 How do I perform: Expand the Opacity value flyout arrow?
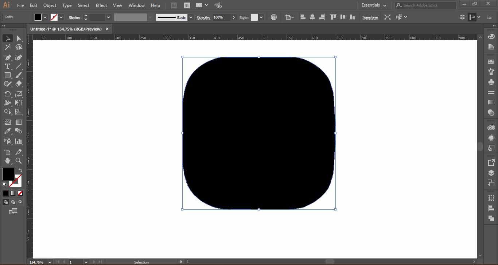point(234,17)
